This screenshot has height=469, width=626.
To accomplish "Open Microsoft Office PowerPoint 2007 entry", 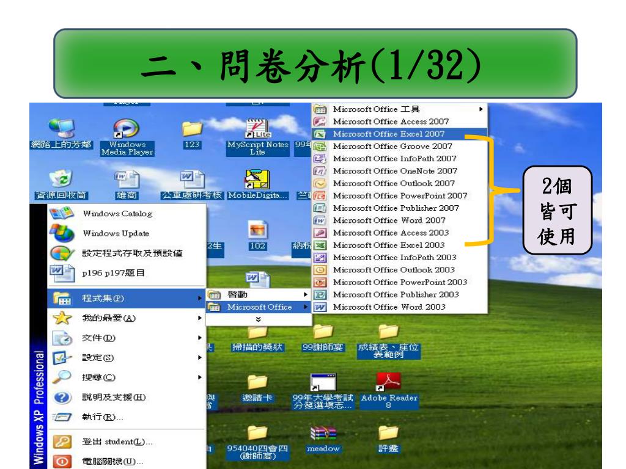I will coord(399,195).
